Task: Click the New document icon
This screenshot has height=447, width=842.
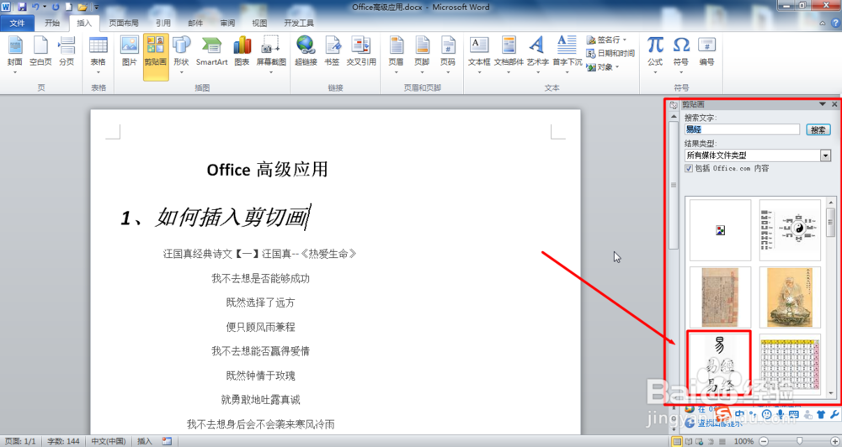Action: point(69,7)
